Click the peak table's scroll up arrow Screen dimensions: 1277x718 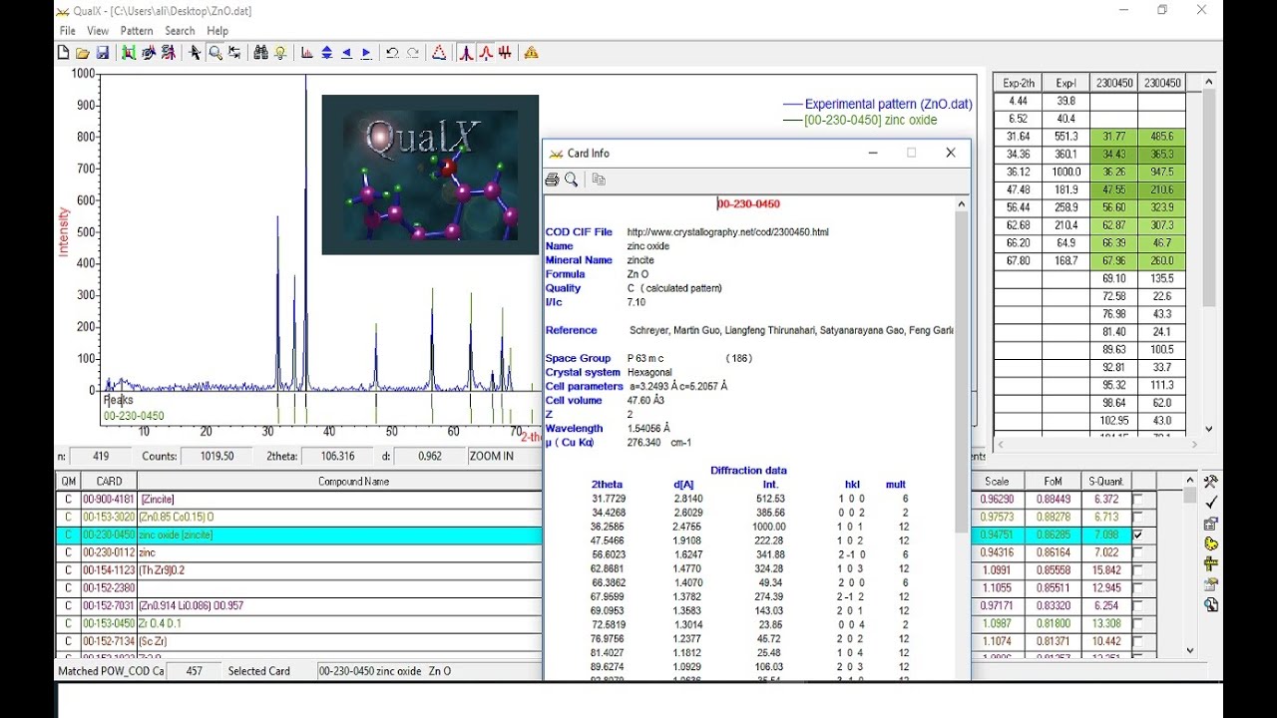[x=1209, y=84]
